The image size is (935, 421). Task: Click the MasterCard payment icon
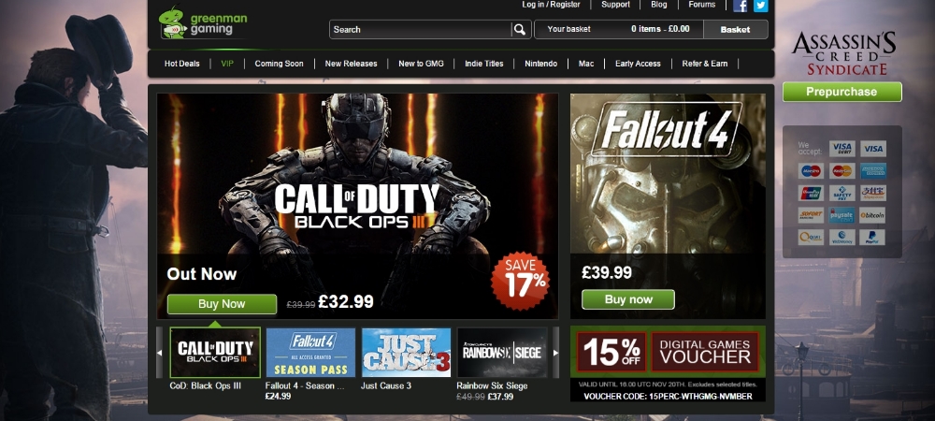click(842, 171)
